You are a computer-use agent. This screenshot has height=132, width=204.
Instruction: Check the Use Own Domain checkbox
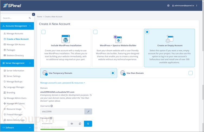pyautogui.click(x=191, y=73)
